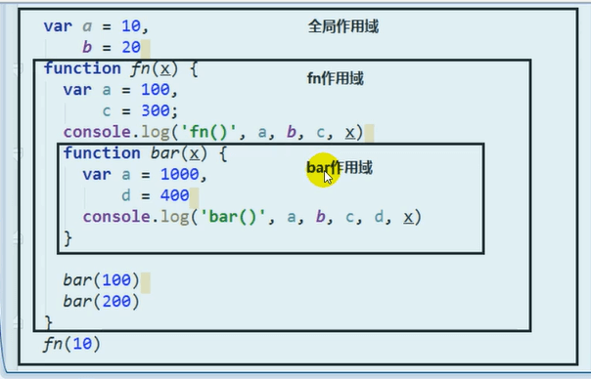This screenshot has height=379, width=591.
Task: Click variable c in 'c = 300'
Action: (x=107, y=111)
